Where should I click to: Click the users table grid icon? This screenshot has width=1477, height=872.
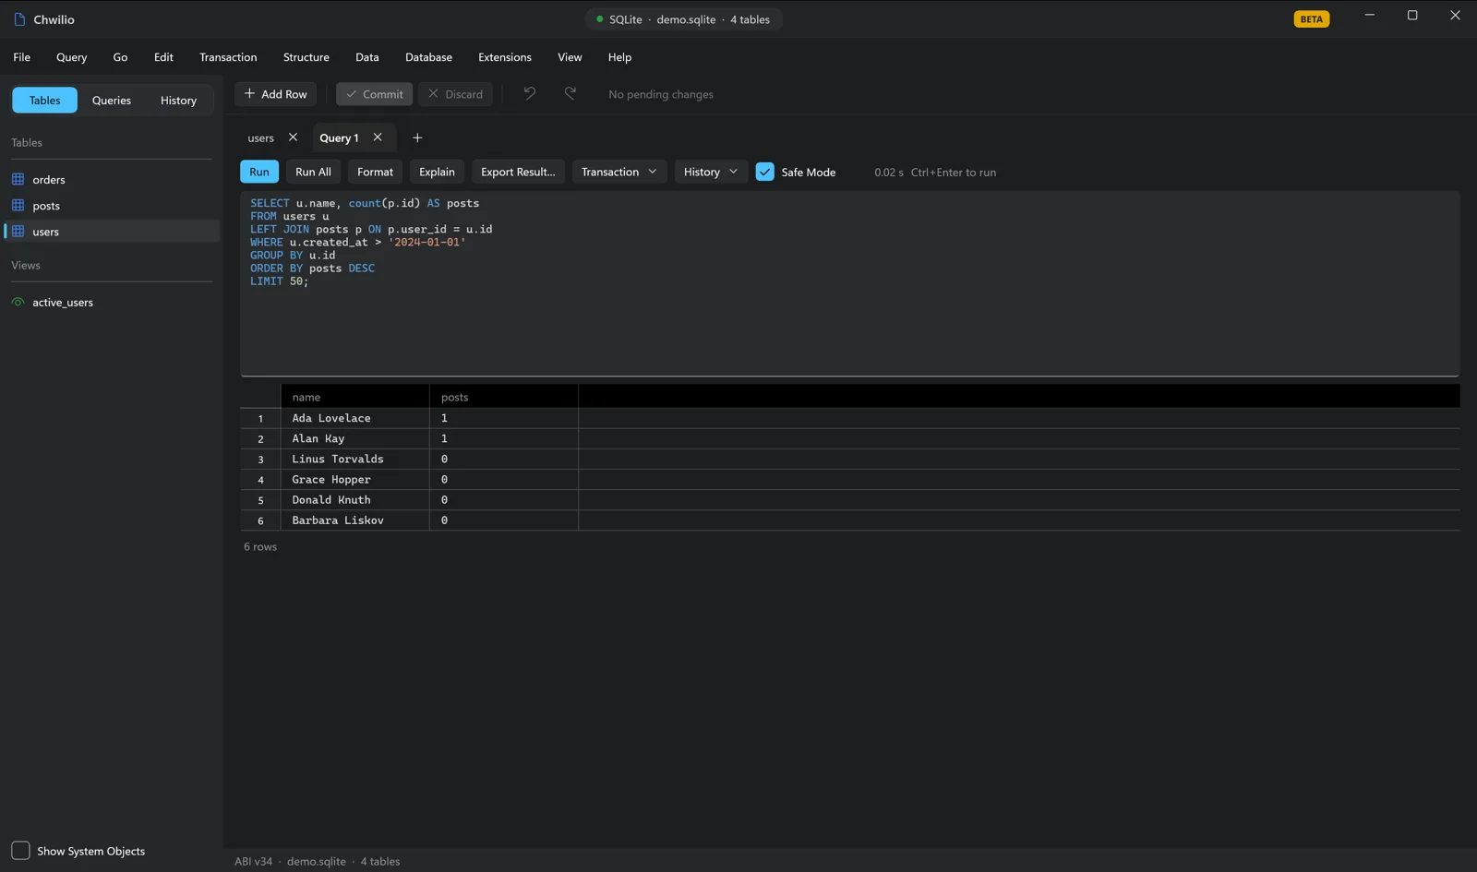point(18,231)
